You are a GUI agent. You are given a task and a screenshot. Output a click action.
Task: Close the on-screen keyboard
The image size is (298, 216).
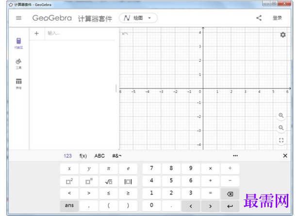(285, 156)
